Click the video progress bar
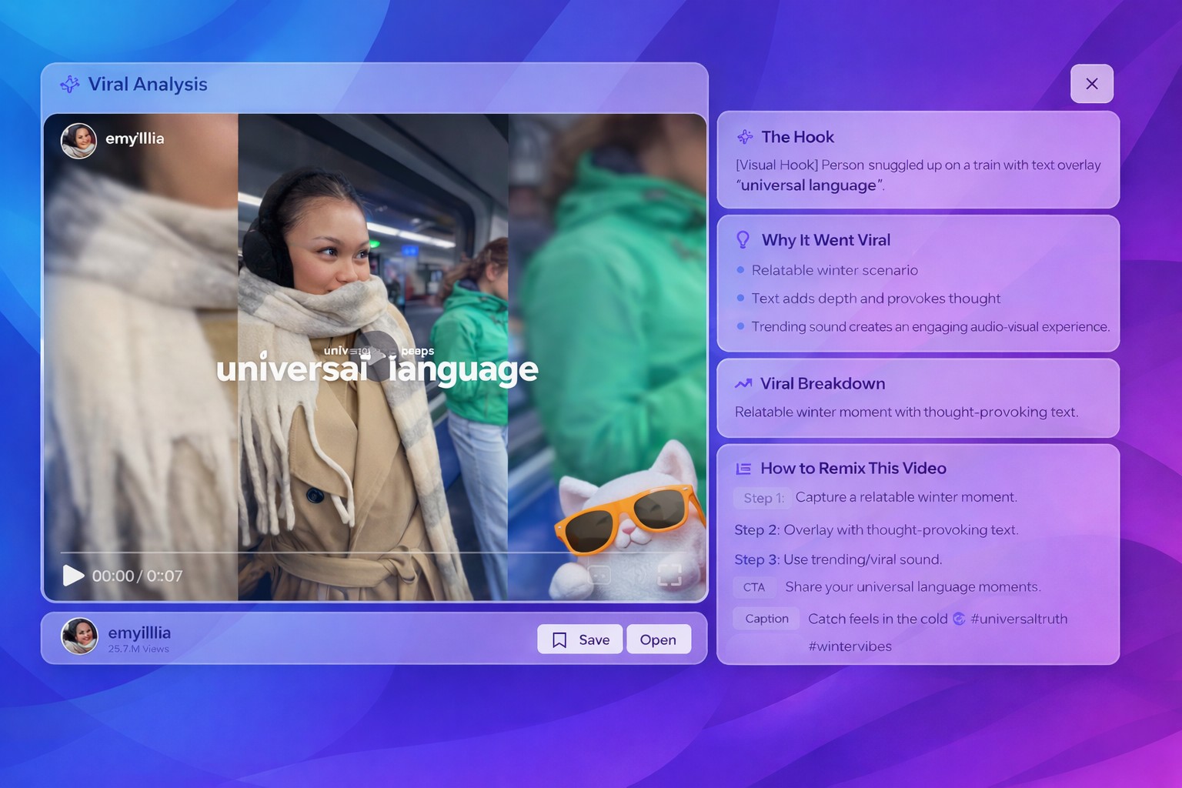The image size is (1182, 788). coord(376,553)
